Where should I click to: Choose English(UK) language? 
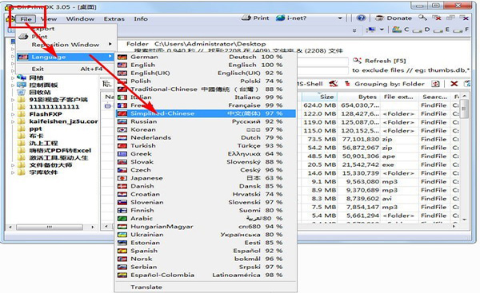click(x=206, y=73)
